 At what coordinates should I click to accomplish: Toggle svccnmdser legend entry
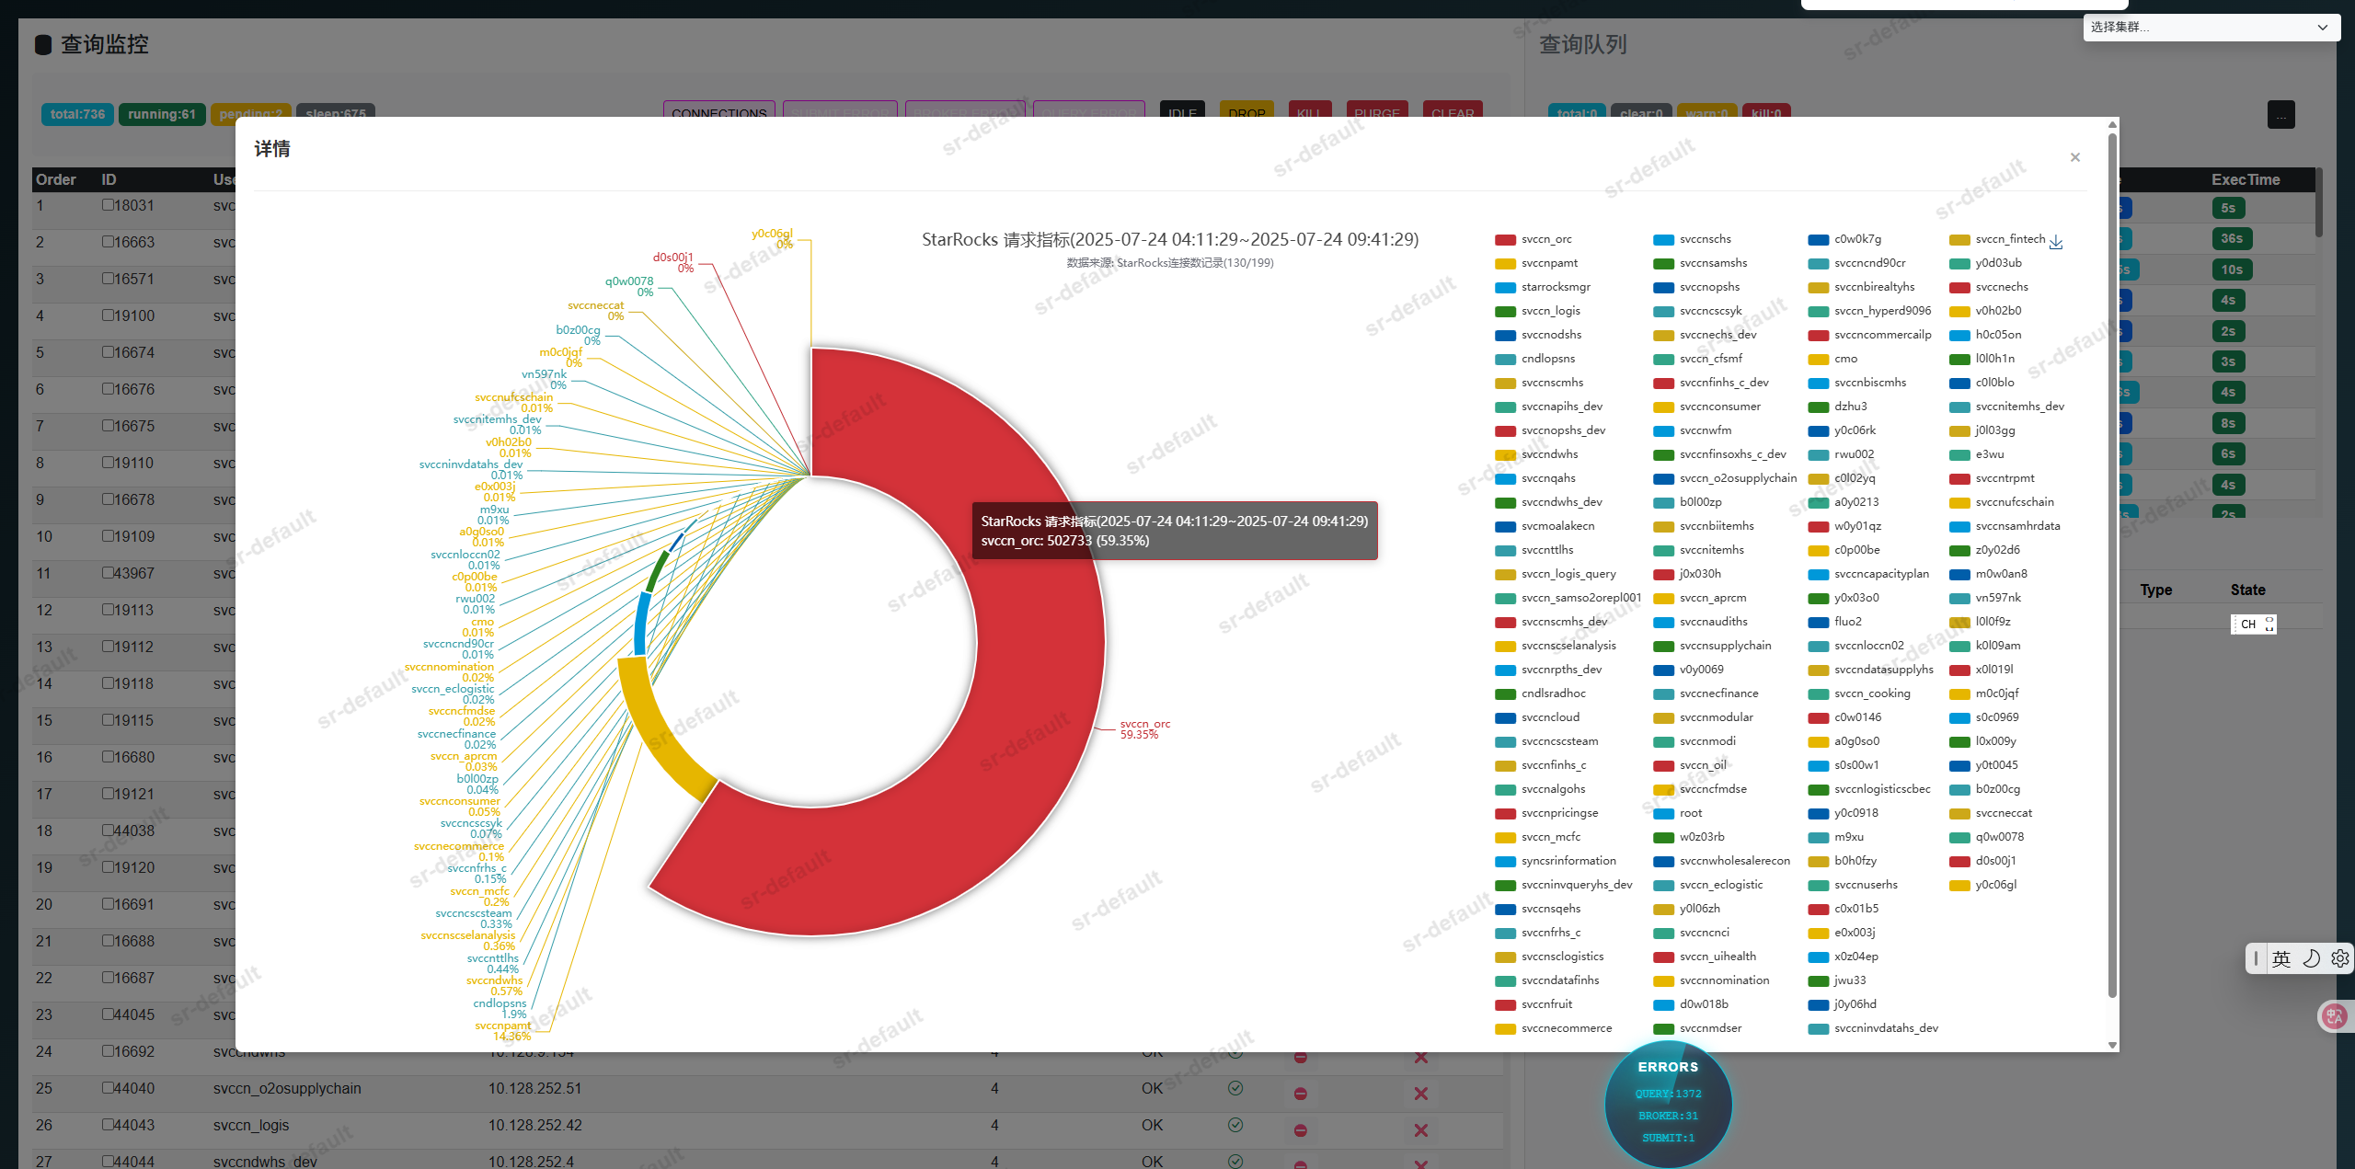(x=1698, y=1028)
